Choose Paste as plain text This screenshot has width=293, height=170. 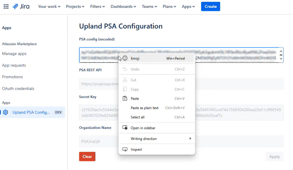(157, 108)
